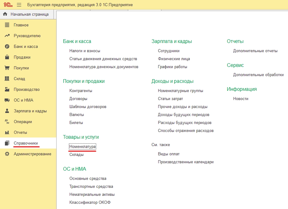Click the gear icon for Администрирование
288x209 pixels.
pyautogui.click(x=7, y=154)
